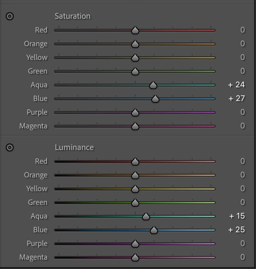The height and width of the screenshot is (269, 256).
Task: Click the Saturation section heading
Action: (x=72, y=16)
